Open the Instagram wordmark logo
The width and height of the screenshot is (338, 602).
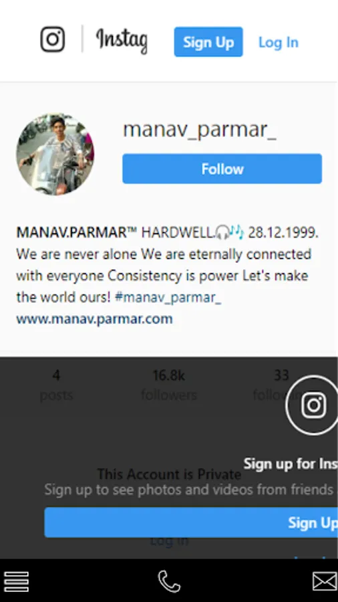point(122,41)
